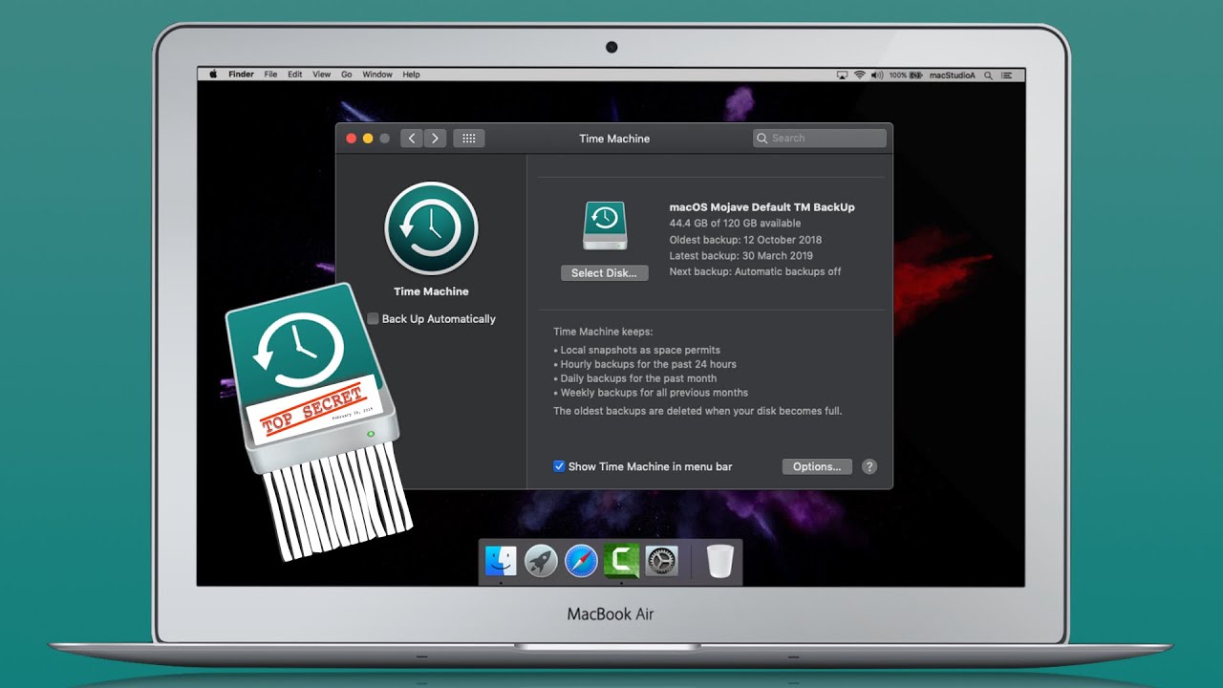Click the Time Machine window title

[614, 139]
